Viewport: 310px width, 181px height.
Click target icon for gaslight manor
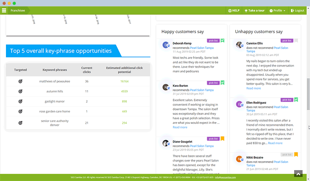20,101
